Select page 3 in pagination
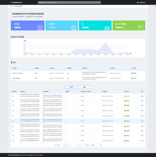Screen dimensions: 156x157 point(72,145)
